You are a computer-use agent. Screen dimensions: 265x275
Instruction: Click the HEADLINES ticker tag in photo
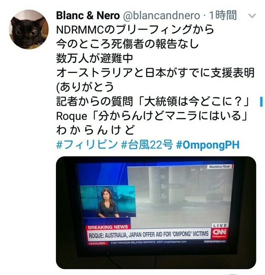(97, 243)
